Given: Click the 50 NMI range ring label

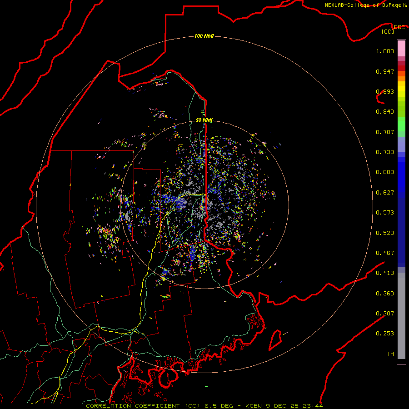Looking at the screenshot, I should 204,120.
